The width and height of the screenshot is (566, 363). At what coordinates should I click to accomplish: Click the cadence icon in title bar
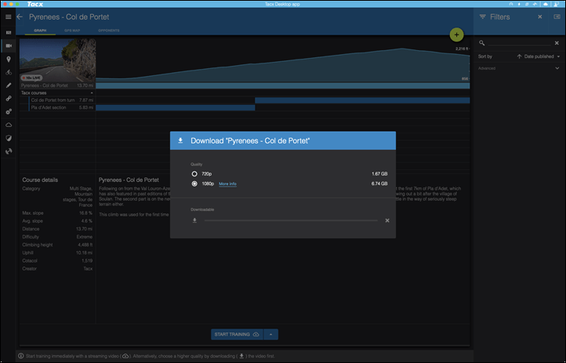click(527, 4)
